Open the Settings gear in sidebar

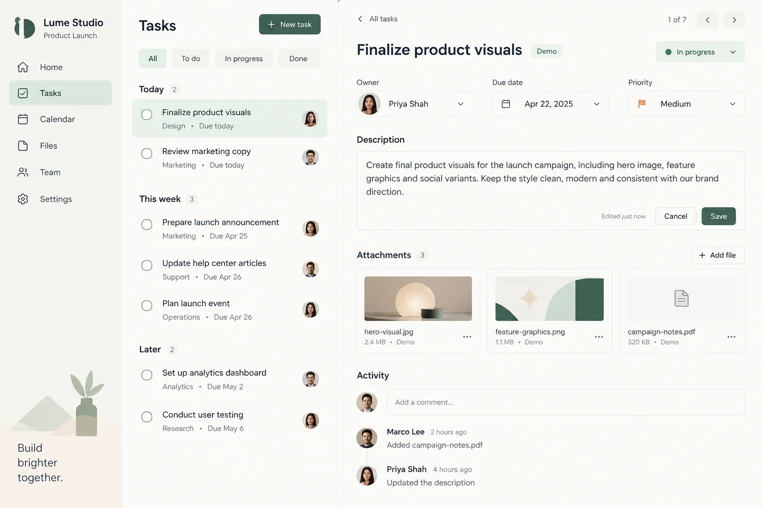23,199
